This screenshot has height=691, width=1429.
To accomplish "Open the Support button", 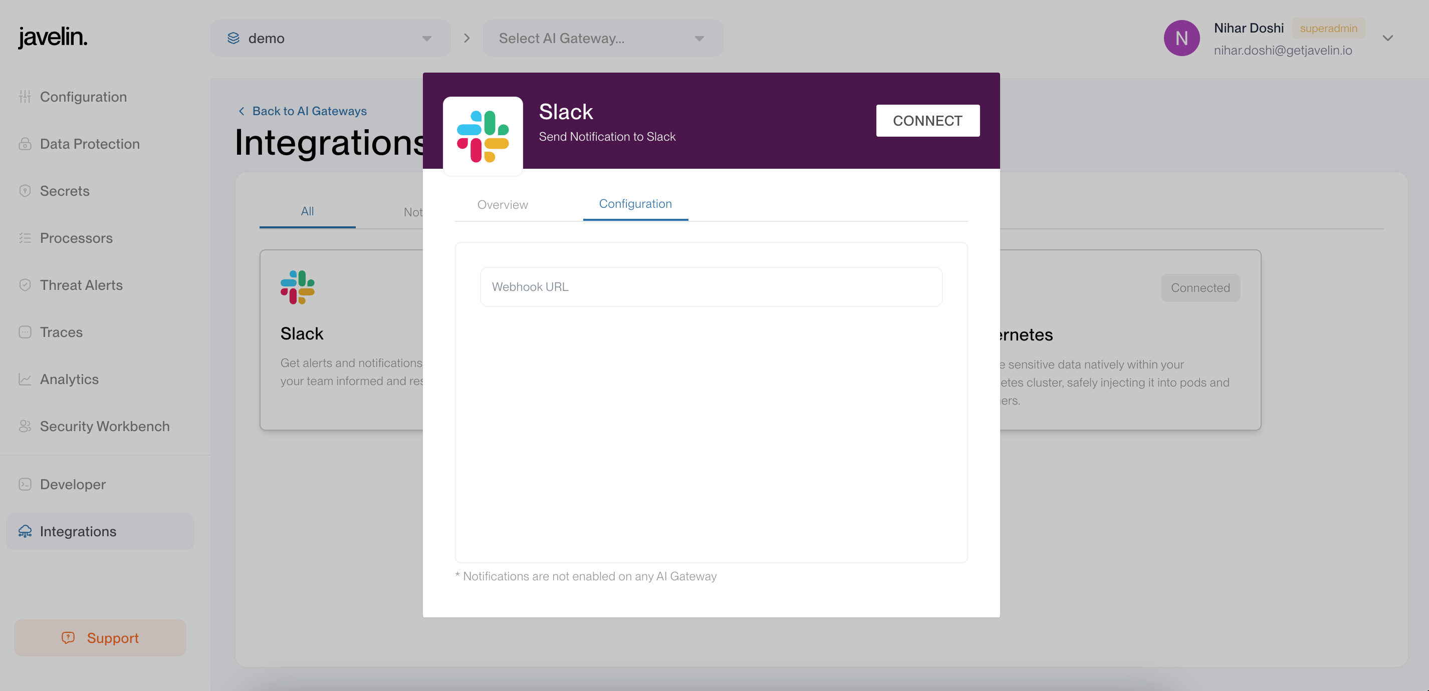I will point(100,638).
